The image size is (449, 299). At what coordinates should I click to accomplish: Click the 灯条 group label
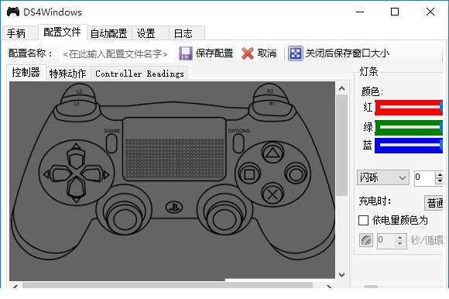[x=368, y=71]
